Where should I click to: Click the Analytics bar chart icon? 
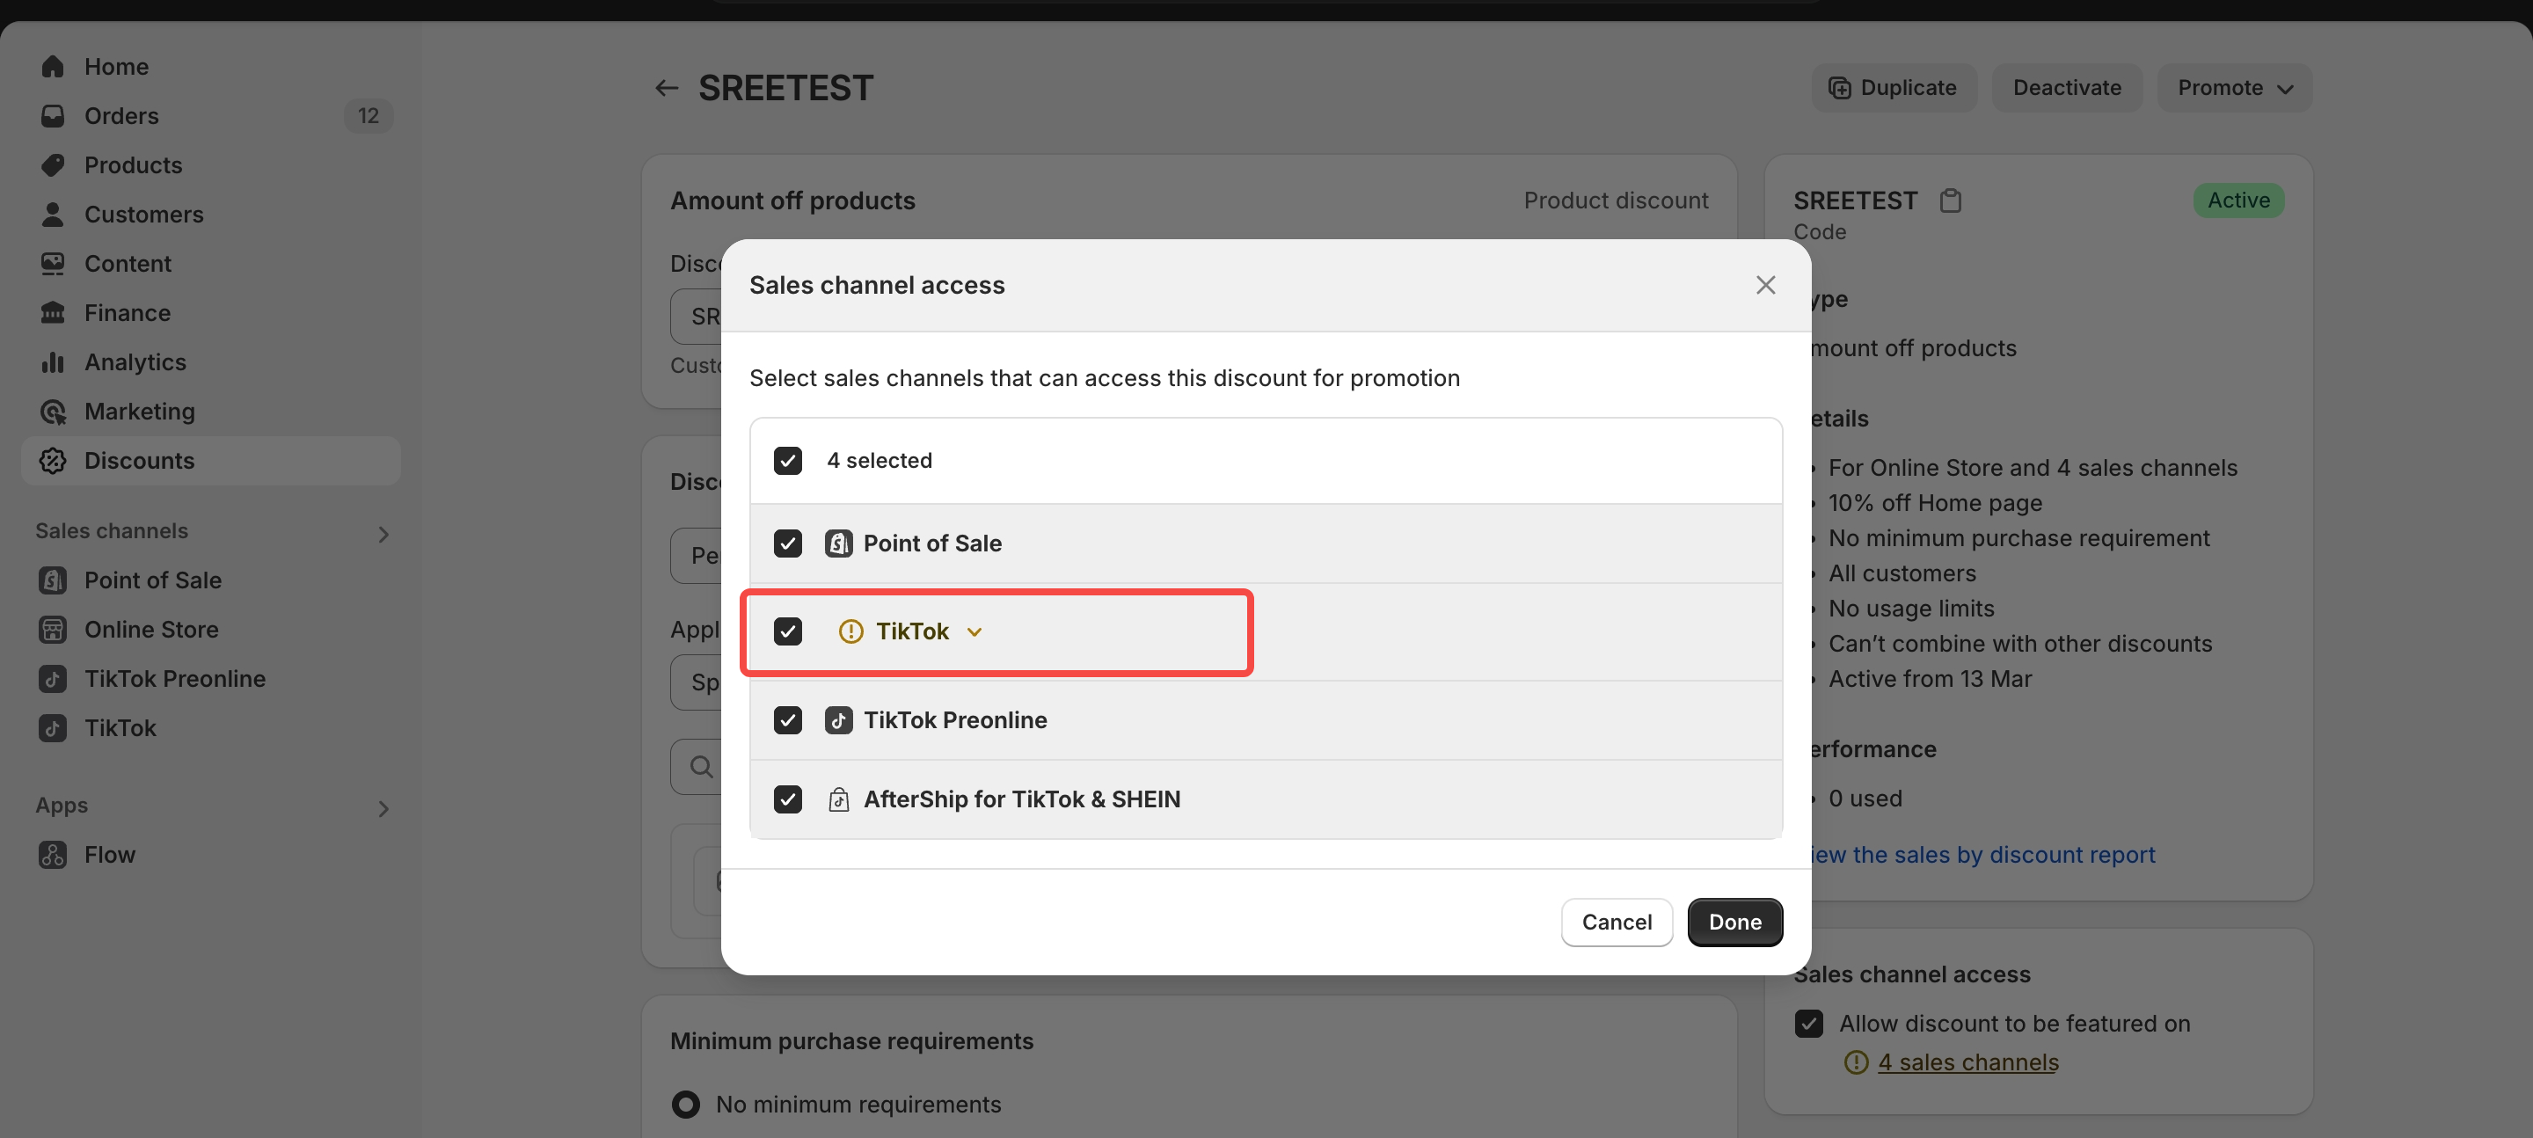53,362
